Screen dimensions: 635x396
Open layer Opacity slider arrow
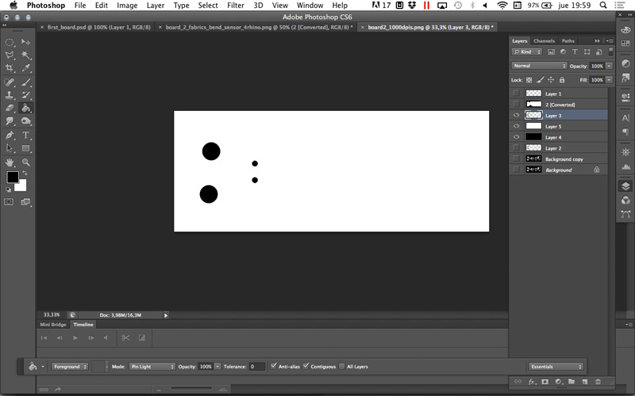tap(609, 66)
